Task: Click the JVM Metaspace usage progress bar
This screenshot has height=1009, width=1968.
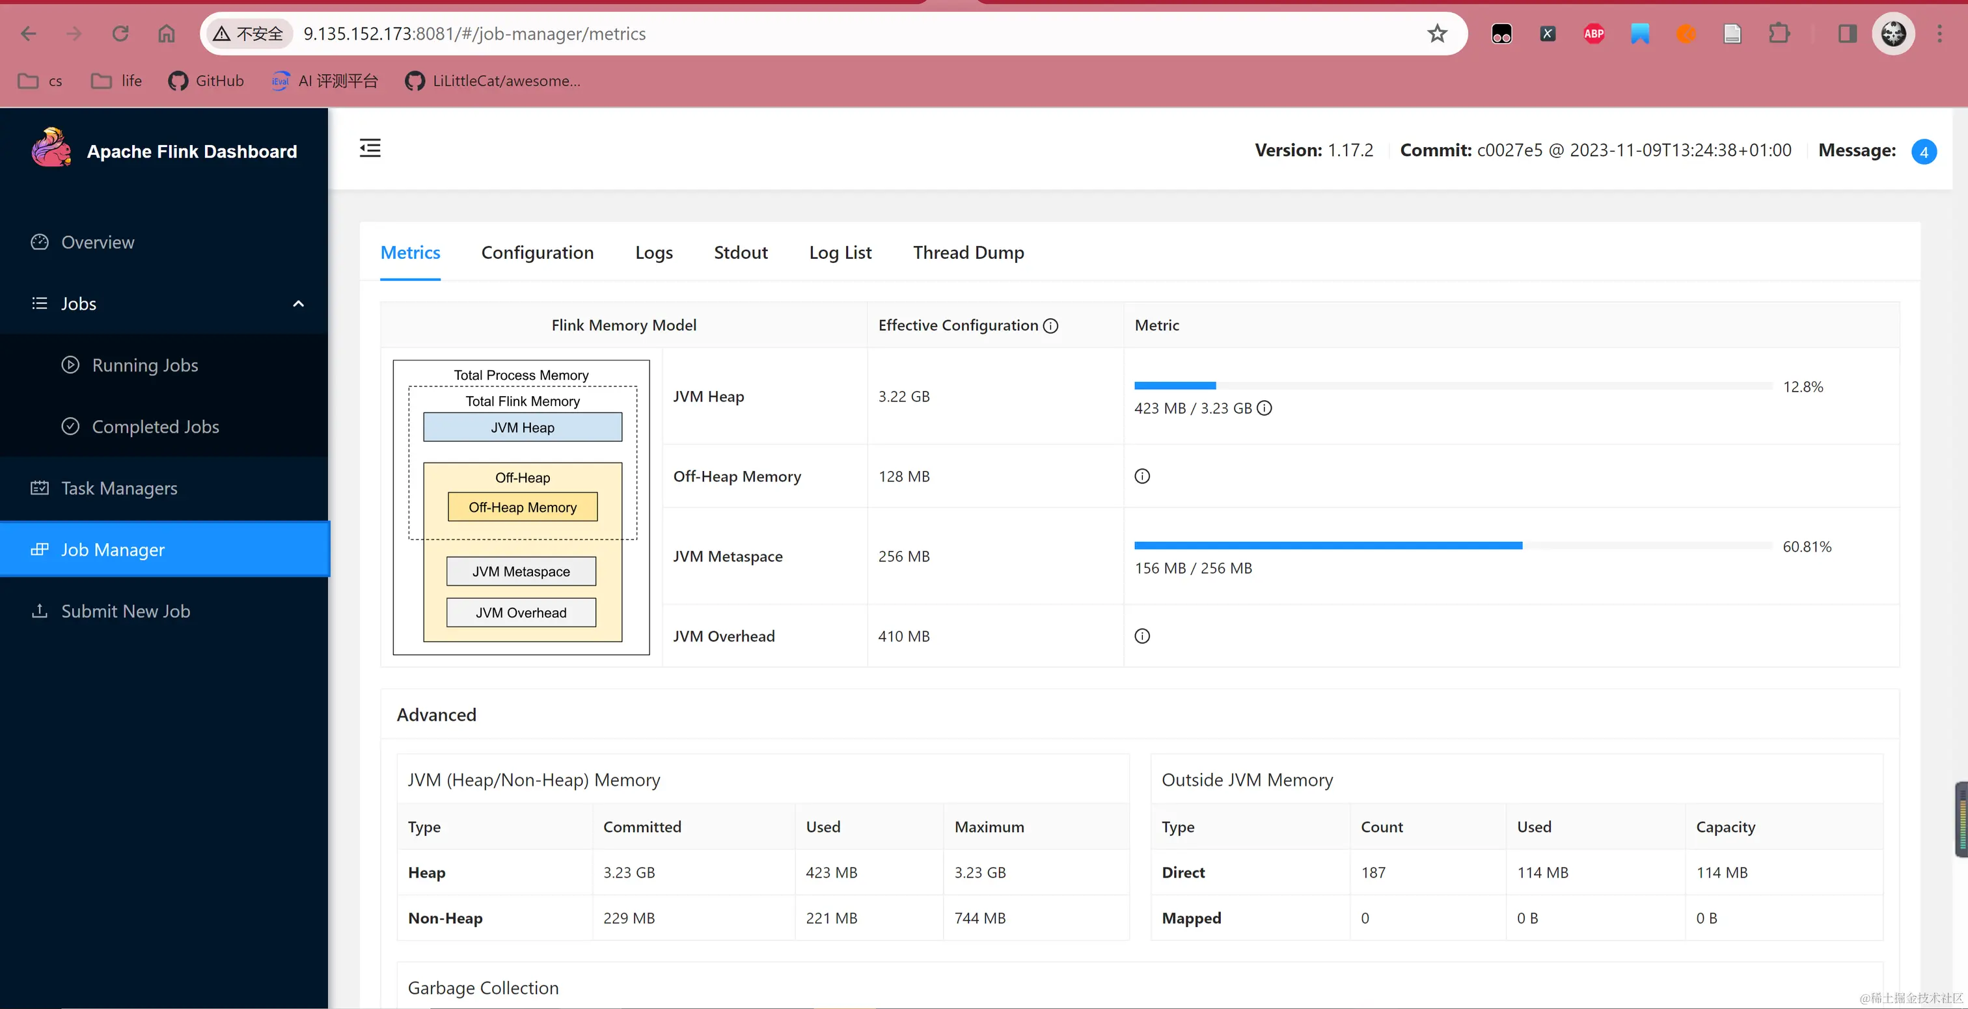Action: click(1451, 545)
